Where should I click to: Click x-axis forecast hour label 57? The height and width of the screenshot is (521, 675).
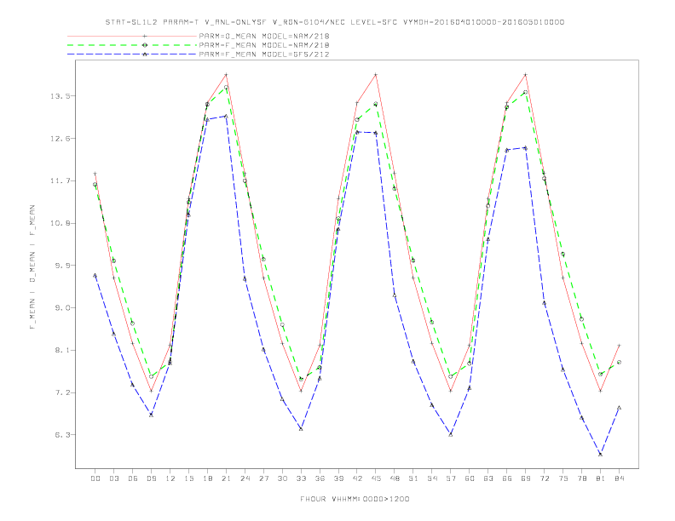click(x=451, y=478)
